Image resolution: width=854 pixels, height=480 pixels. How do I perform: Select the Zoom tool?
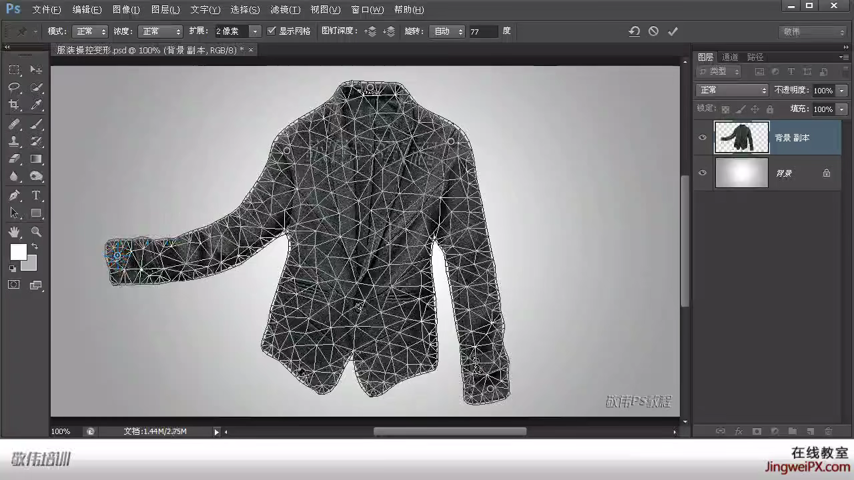[x=36, y=232]
